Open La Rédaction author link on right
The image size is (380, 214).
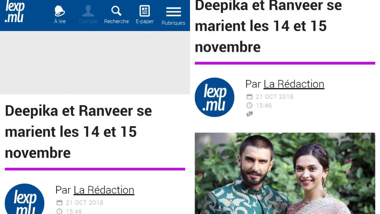click(x=294, y=84)
